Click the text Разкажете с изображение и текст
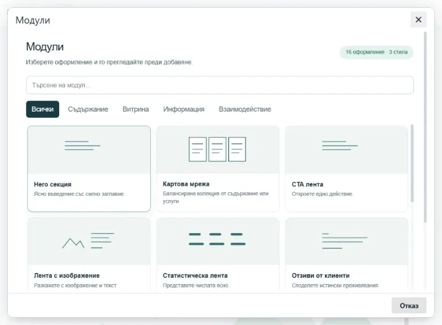 pyautogui.click(x=75, y=285)
